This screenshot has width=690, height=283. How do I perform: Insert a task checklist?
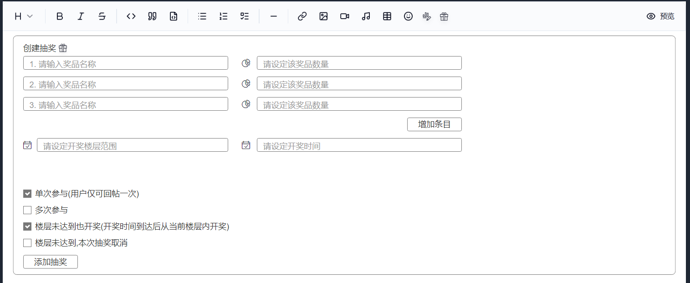(245, 16)
